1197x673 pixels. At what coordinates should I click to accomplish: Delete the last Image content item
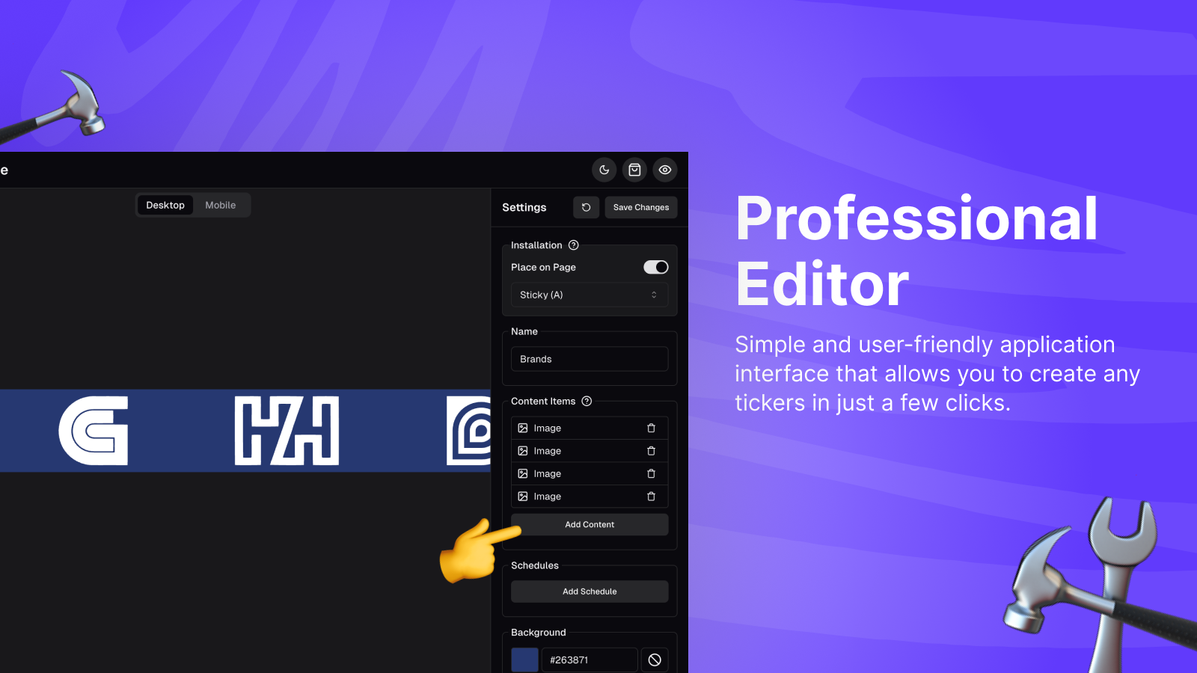(651, 496)
